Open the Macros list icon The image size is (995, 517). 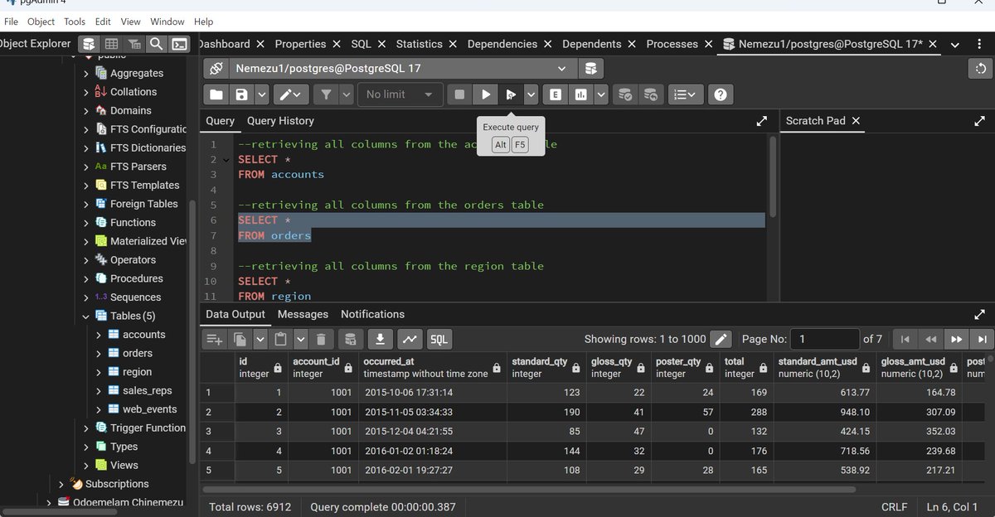[x=686, y=94]
